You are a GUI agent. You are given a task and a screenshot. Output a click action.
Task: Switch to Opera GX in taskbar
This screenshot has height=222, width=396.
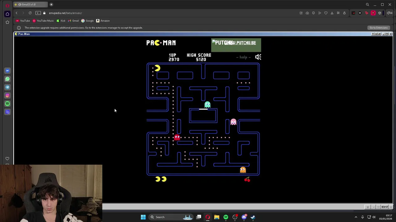[x=208, y=217]
